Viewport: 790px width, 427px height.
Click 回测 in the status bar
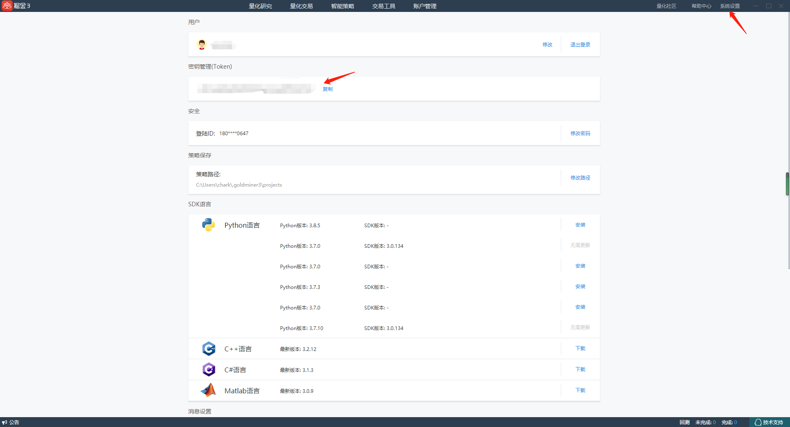tap(685, 422)
